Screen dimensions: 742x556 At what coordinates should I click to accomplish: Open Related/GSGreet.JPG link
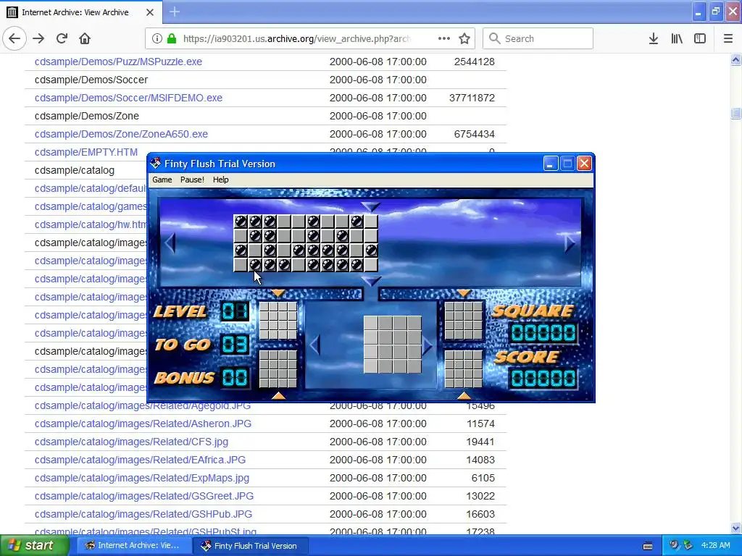pyautogui.click(x=144, y=496)
